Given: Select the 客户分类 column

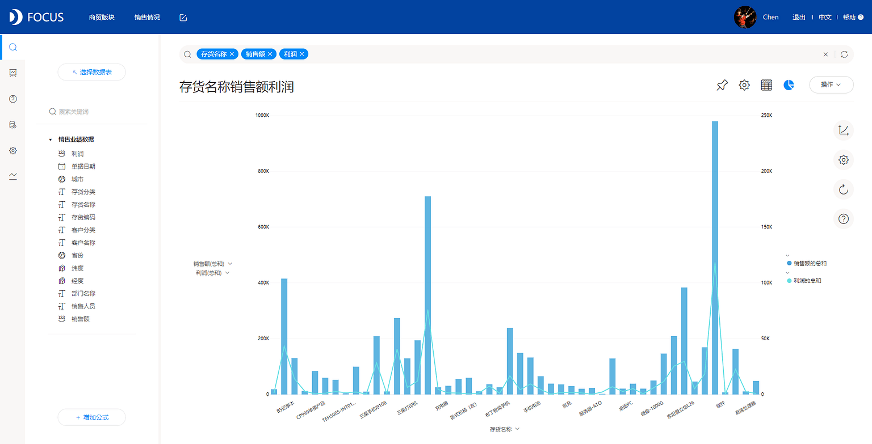Looking at the screenshot, I should 83,230.
